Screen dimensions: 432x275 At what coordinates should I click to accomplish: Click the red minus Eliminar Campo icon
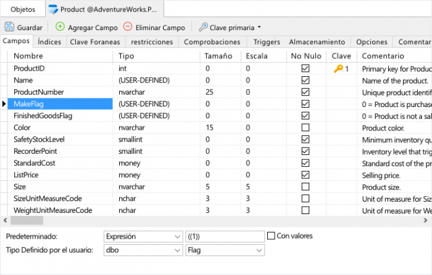[x=128, y=26]
